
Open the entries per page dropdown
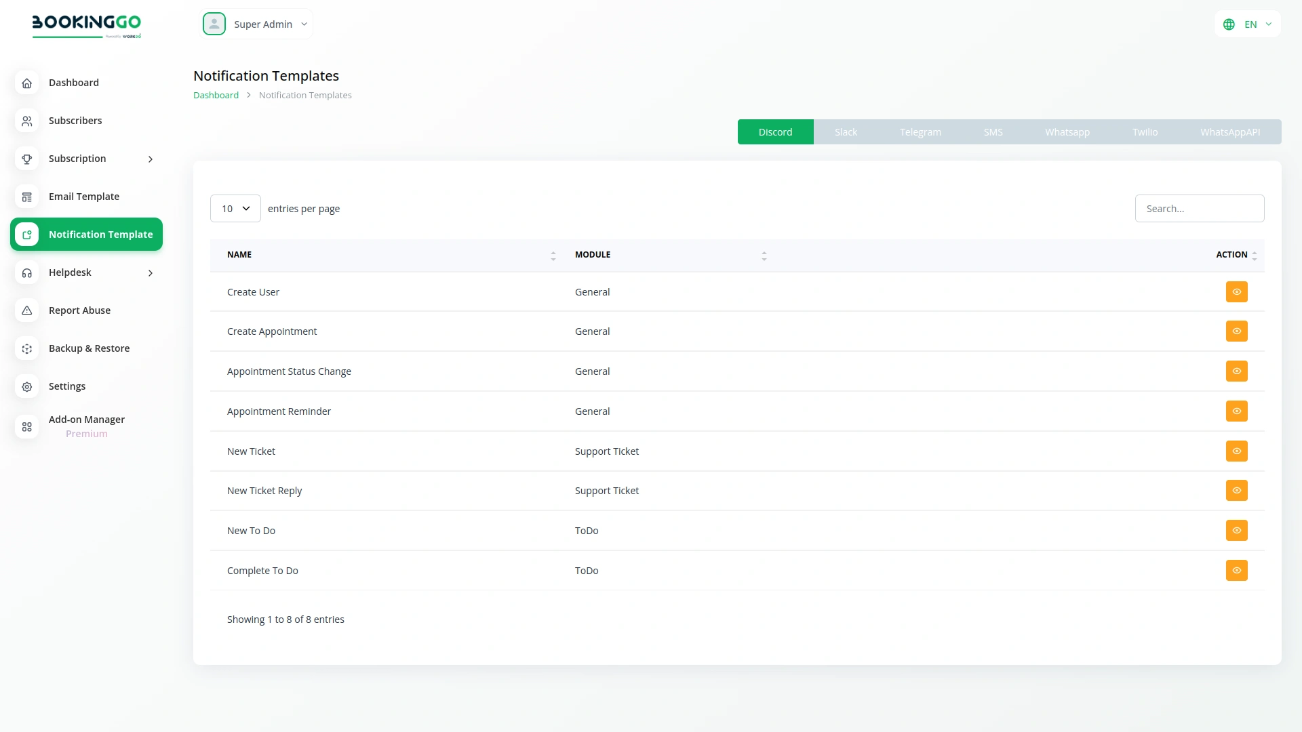click(x=235, y=208)
